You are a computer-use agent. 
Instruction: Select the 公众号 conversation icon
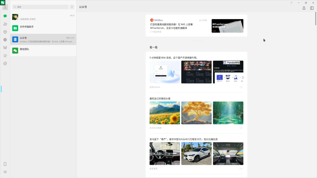click(x=15, y=39)
